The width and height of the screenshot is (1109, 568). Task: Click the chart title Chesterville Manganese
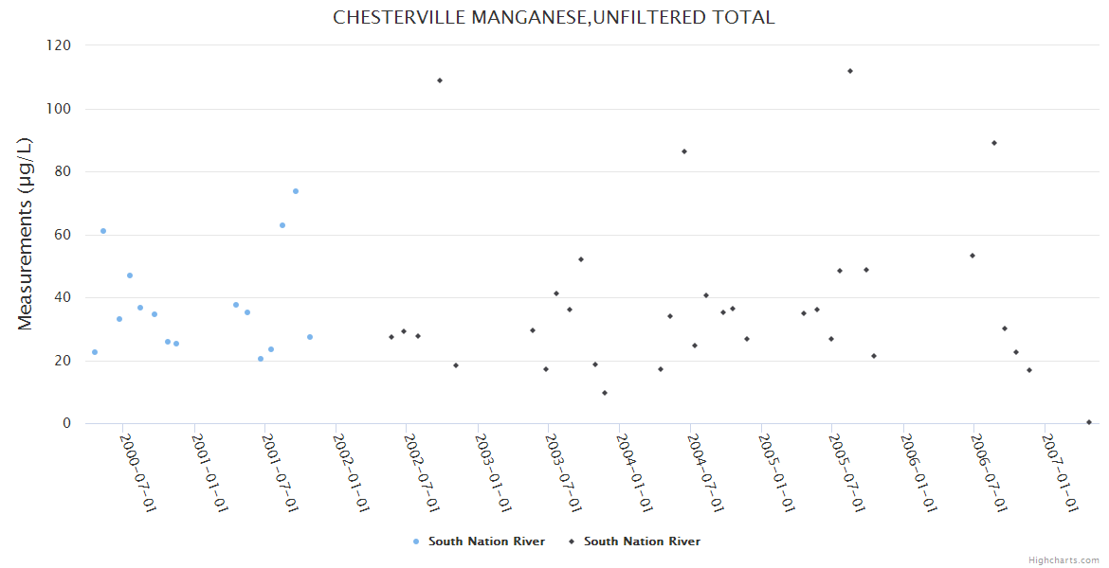[554, 17]
